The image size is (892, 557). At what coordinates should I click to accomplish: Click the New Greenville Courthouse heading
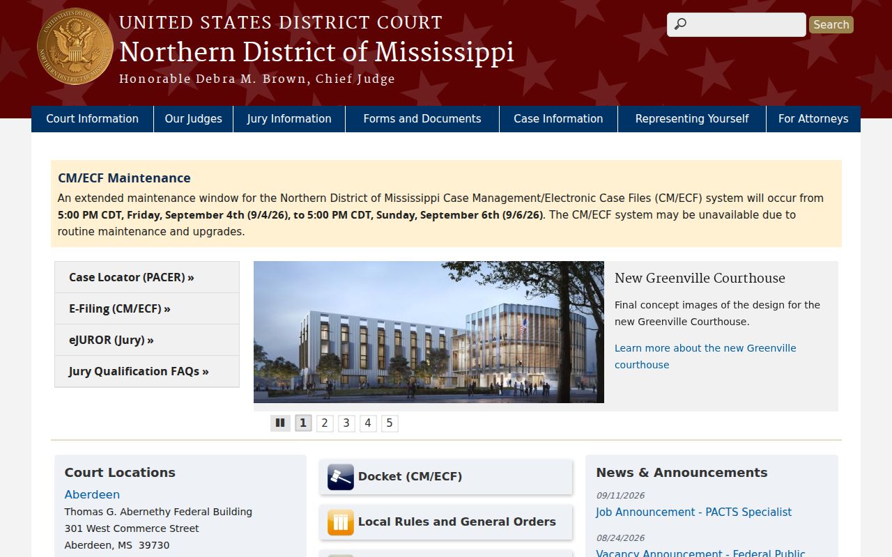tap(700, 278)
